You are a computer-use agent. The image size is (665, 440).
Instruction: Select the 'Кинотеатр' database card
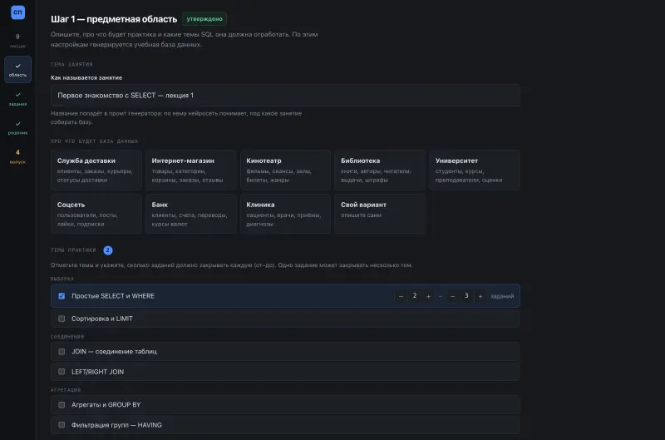pyautogui.click(x=285, y=171)
